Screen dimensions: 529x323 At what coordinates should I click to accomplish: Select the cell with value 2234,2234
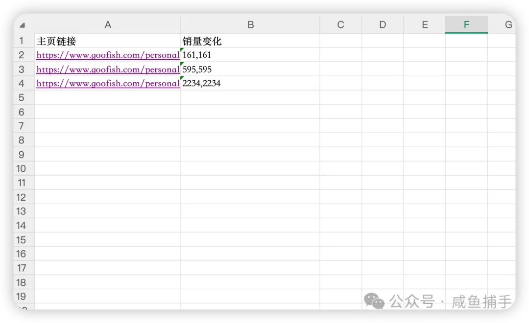(x=250, y=83)
